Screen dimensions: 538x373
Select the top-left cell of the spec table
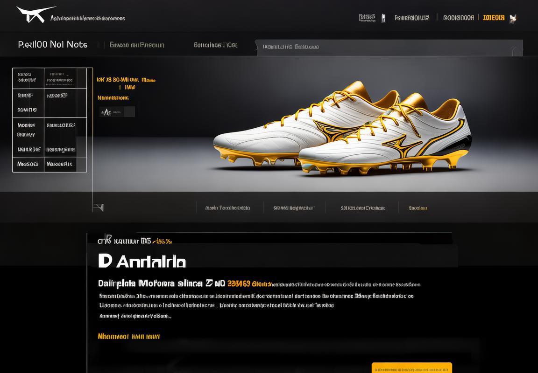coord(28,78)
